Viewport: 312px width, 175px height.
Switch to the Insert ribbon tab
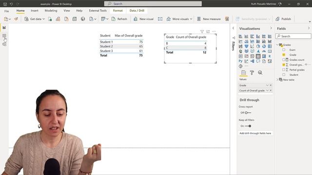pyautogui.click(x=35, y=11)
